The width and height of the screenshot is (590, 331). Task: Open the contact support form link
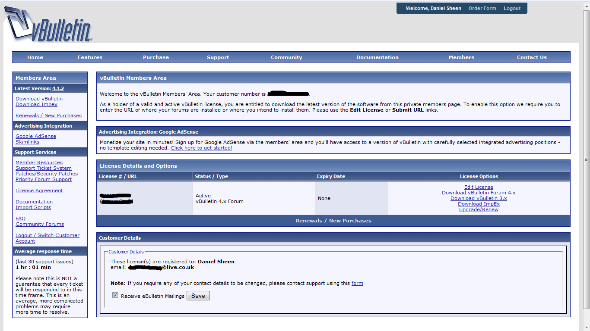click(357, 283)
